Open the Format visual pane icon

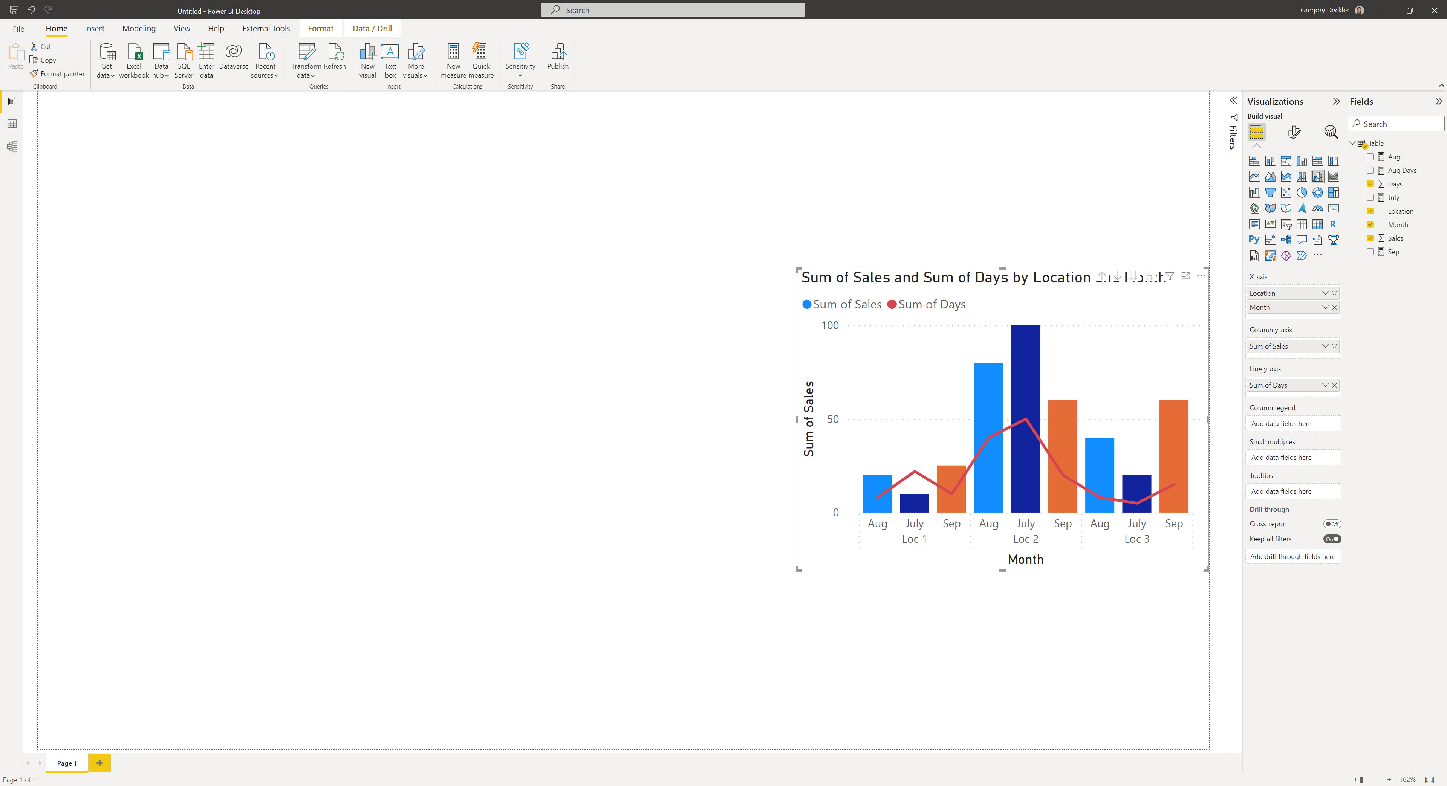coord(1294,132)
